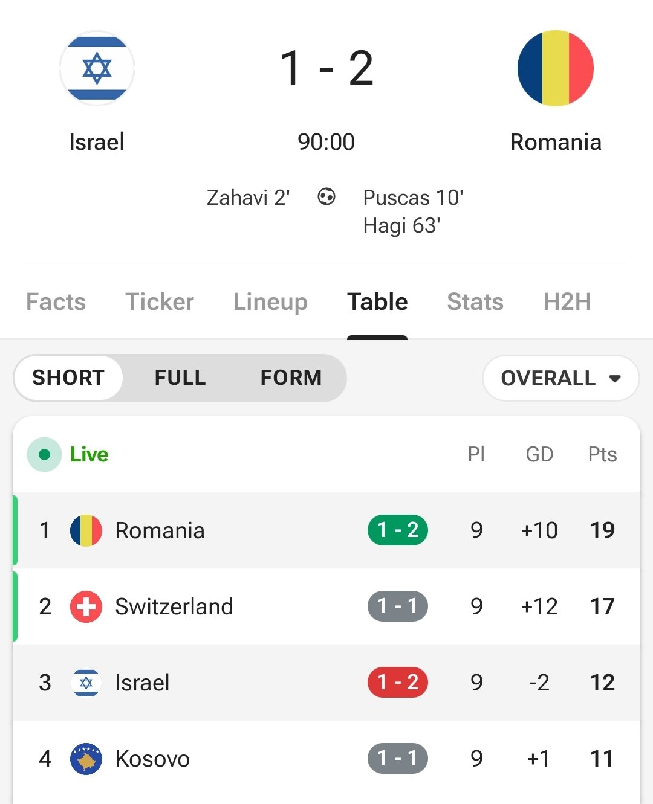Tap the Israel flag crest in header
Viewport: 653px width, 804px height.
97,68
